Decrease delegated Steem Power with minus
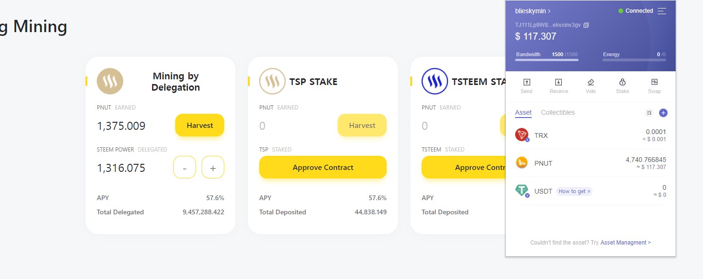703x279 pixels. (x=185, y=167)
